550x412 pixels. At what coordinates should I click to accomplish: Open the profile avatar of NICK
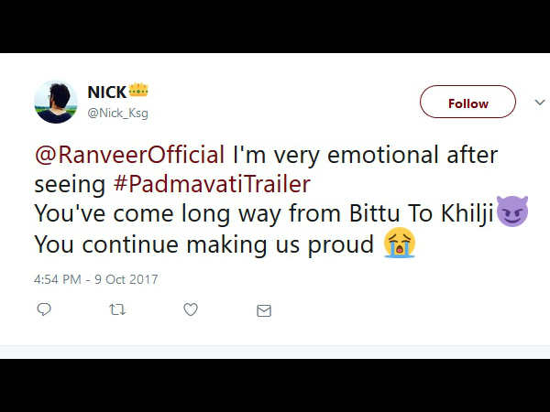point(55,102)
